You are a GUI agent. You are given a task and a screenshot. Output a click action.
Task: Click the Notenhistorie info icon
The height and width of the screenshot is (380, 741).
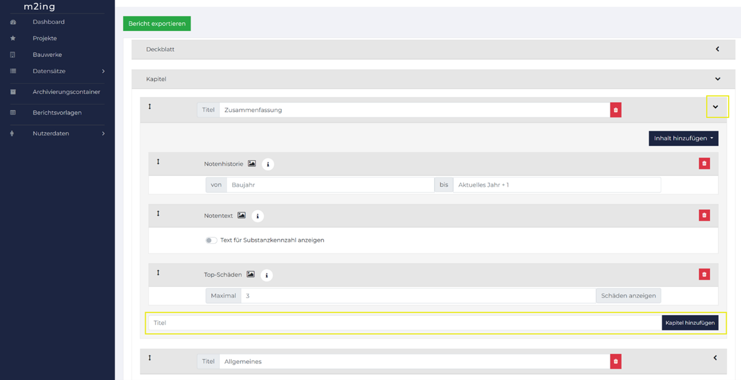[x=268, y=165]
